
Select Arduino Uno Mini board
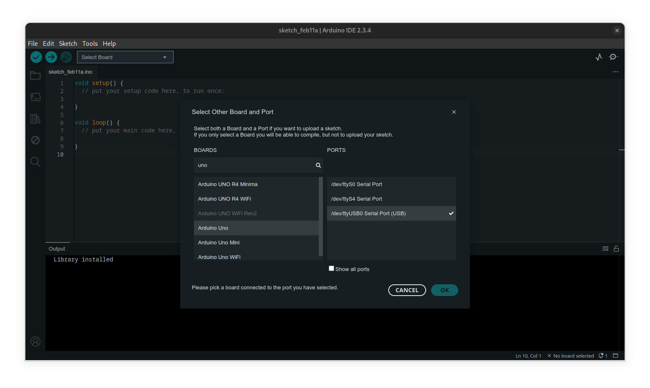click(256, 242)
